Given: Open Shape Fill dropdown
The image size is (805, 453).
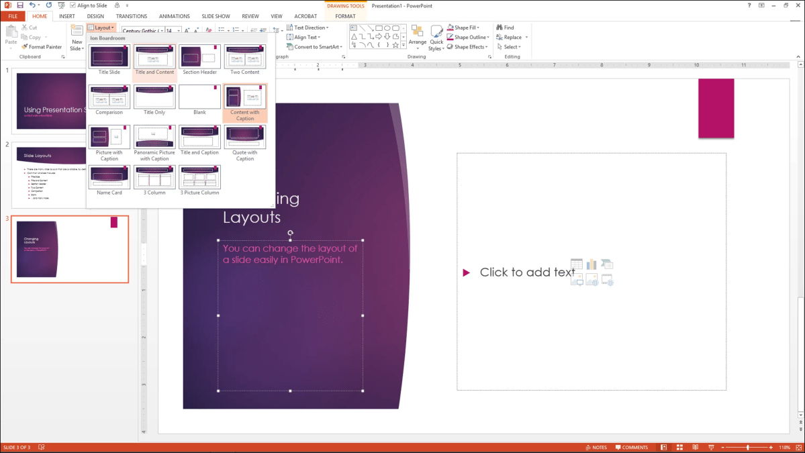Looking at the screenshot, I should 463,28.
